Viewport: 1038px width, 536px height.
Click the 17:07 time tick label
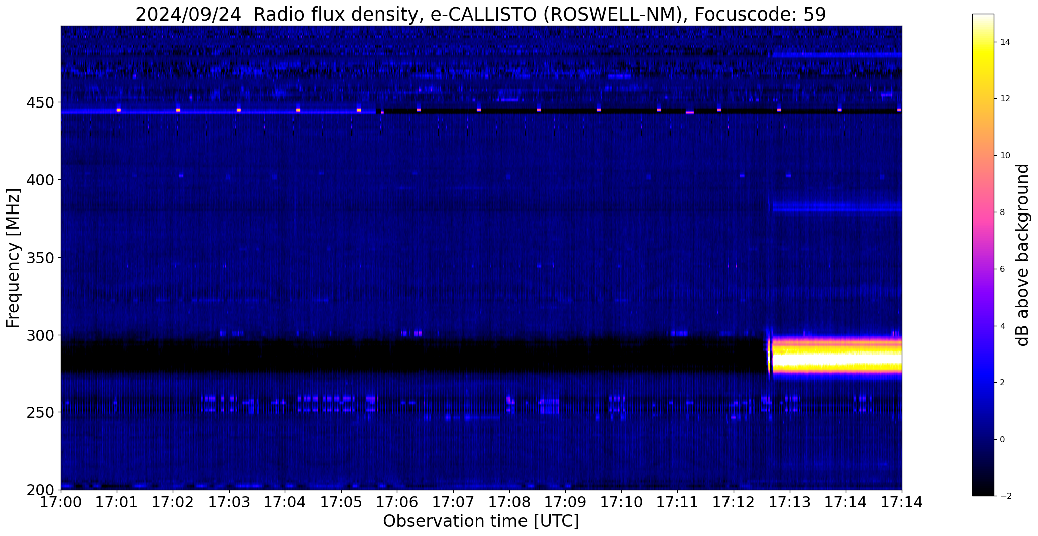(454, 502)
